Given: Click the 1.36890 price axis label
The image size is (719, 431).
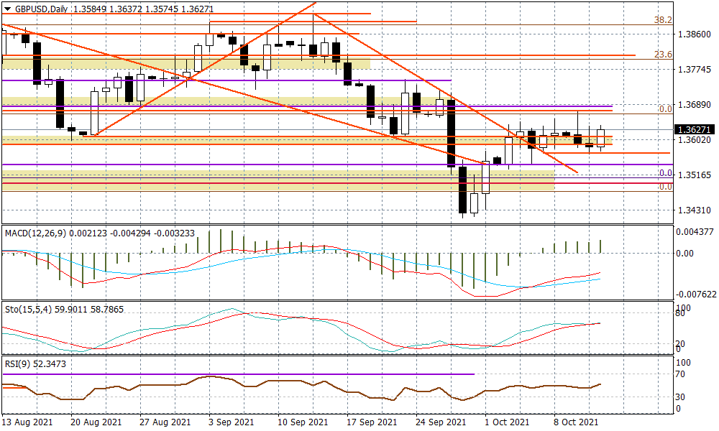Looking at the screenshot, I should coord(695,105).
